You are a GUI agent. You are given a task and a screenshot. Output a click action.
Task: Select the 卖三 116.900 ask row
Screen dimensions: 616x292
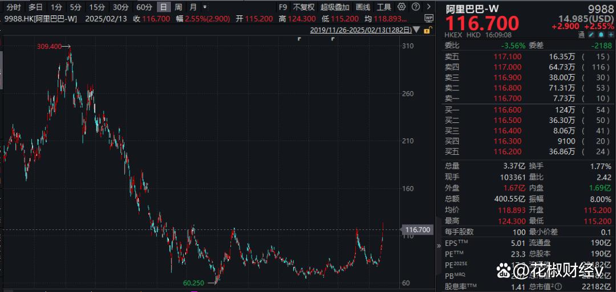click(528, 77)
